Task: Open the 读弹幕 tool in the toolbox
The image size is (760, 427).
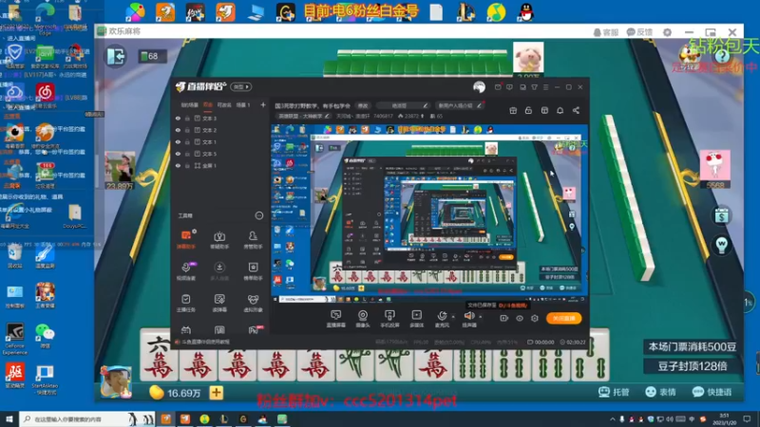Action: click(219, 303)
